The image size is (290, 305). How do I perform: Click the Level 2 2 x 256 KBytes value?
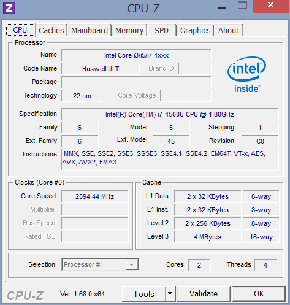[208, 223]
